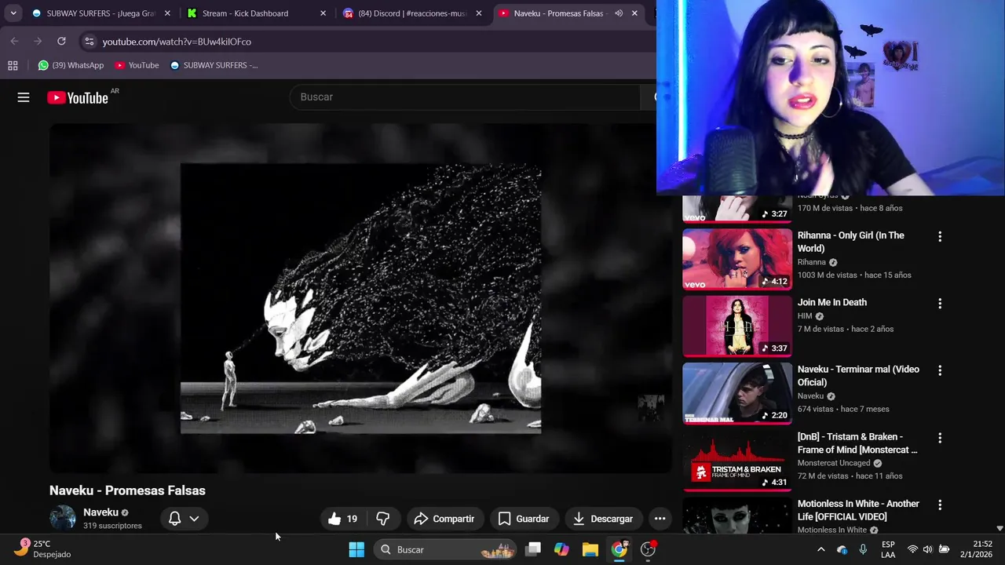Image resolution: width=1005 pixels, height=565 pixels.
Task: Open the tab search dropdown arrow
Action: [13, 13]
